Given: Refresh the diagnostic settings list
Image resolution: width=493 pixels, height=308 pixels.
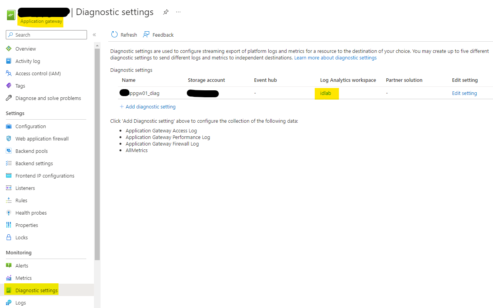Looking at the screenshot, I should click(x=124, y=35).
